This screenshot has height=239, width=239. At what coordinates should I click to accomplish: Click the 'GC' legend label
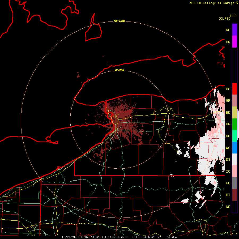tap(228, 183)
